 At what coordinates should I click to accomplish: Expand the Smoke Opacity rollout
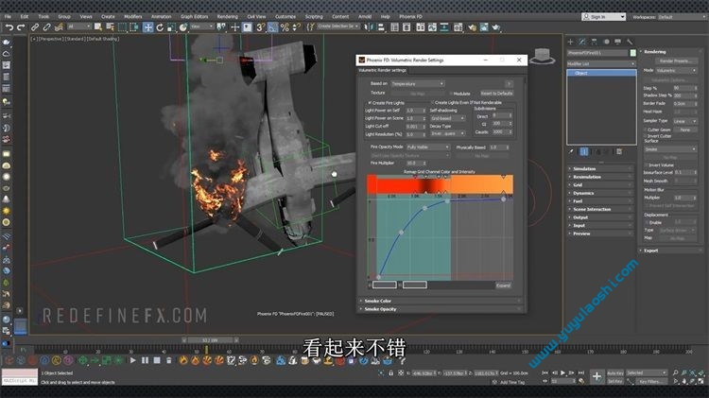441,309
